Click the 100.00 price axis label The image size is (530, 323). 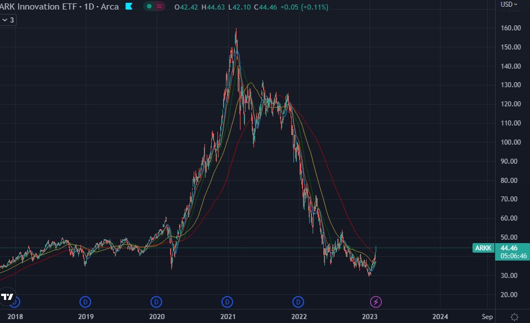510,142
